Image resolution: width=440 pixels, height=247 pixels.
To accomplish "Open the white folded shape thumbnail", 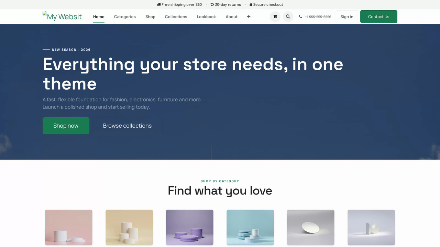I will click(x=371, y=227).
